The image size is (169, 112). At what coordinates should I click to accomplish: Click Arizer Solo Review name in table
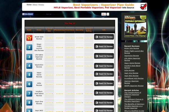click(39, 38)
